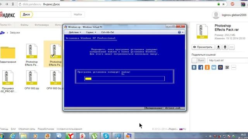Image resolution: width=248 pixels, height=139 pixels.
Task: Click the dark blue round share icon
Action: pos(220,67)
